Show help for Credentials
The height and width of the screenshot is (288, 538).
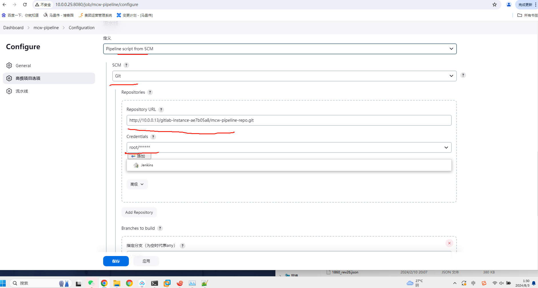coord(153,137)
